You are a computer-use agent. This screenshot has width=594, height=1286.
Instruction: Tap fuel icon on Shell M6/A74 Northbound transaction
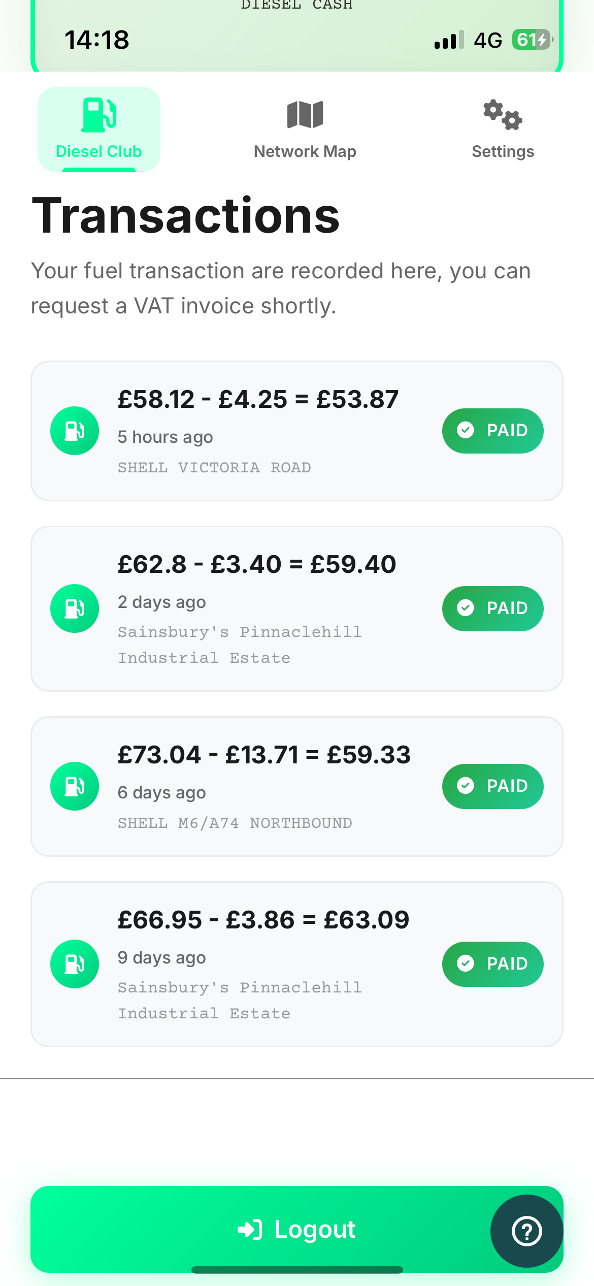point(75,786)
